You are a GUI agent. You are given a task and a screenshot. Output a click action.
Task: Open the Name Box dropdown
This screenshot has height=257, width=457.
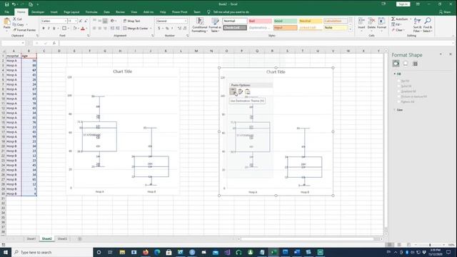pyautogui.click(x=23, y=43)
